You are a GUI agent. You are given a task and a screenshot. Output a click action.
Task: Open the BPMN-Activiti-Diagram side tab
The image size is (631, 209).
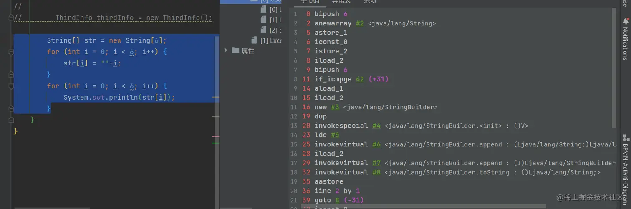click(625, 174)
